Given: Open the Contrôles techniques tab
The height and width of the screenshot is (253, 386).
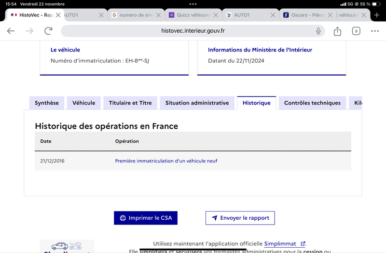Looking at the screenshot, I should click(312, 103).
